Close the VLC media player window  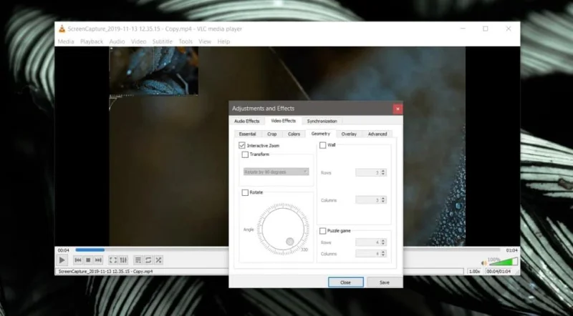tap(509, 29)
